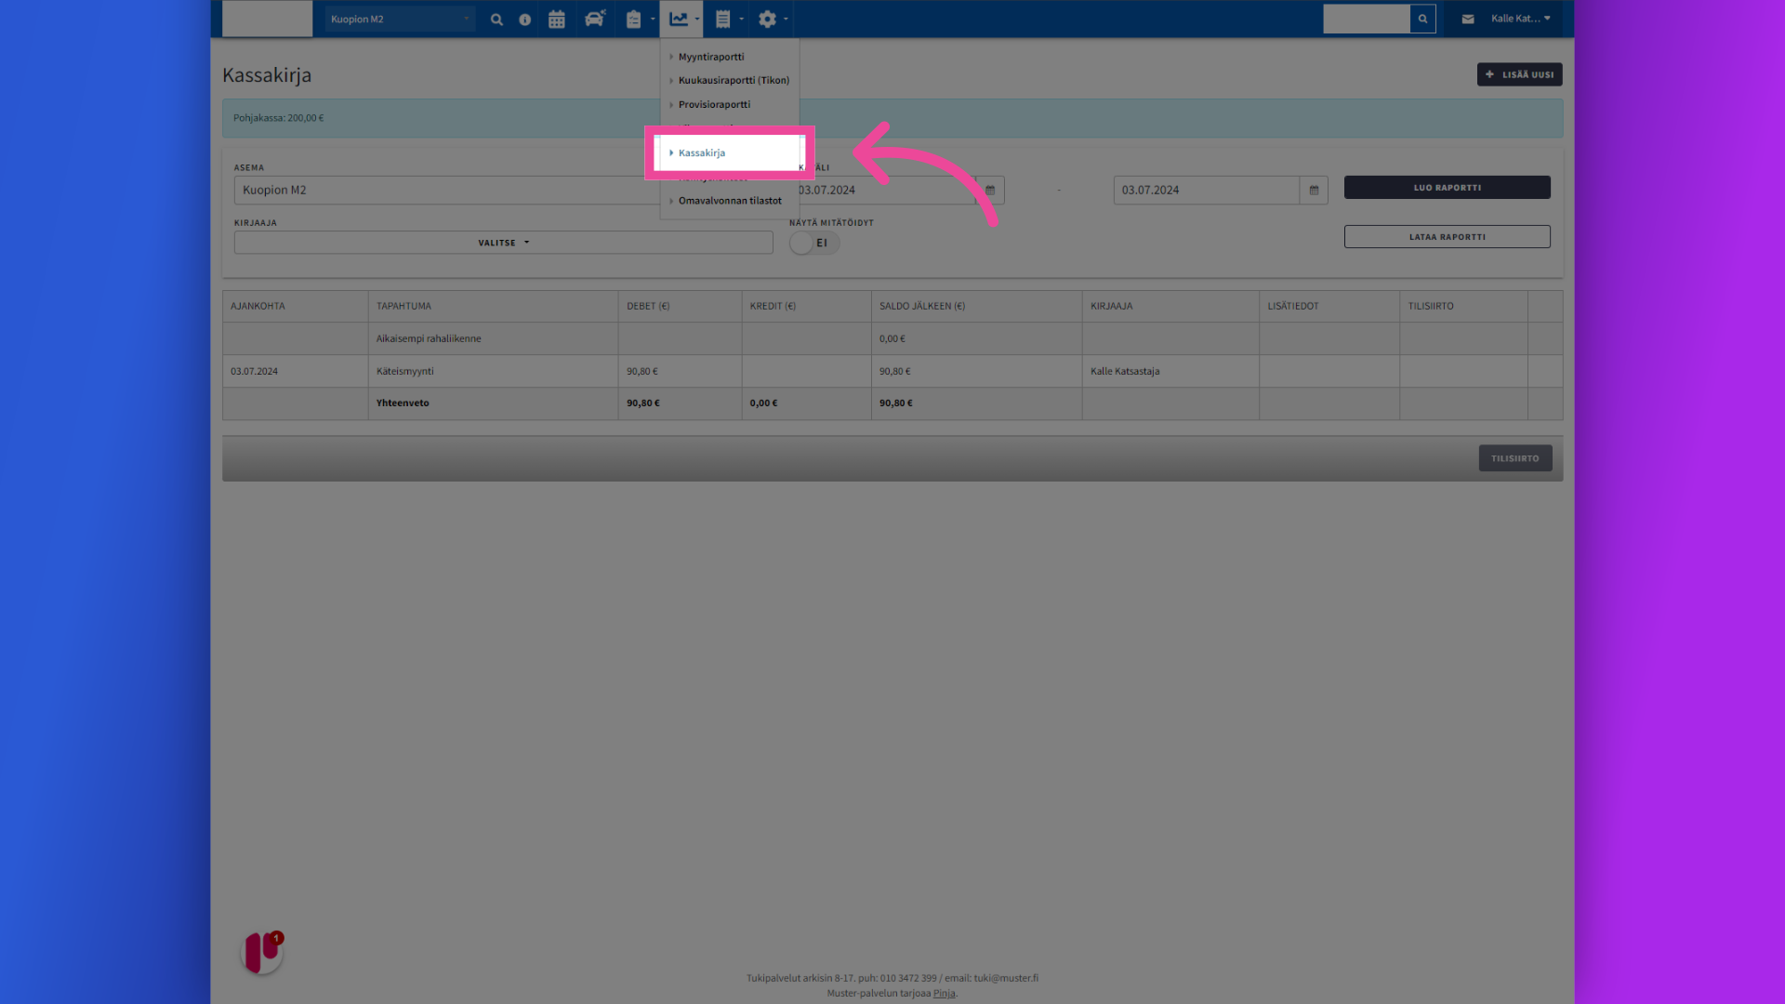Viewport: 1785px width, 1004px height.
Task: Click the start date field 03.07.2024
Action: (x=883, y=190)
